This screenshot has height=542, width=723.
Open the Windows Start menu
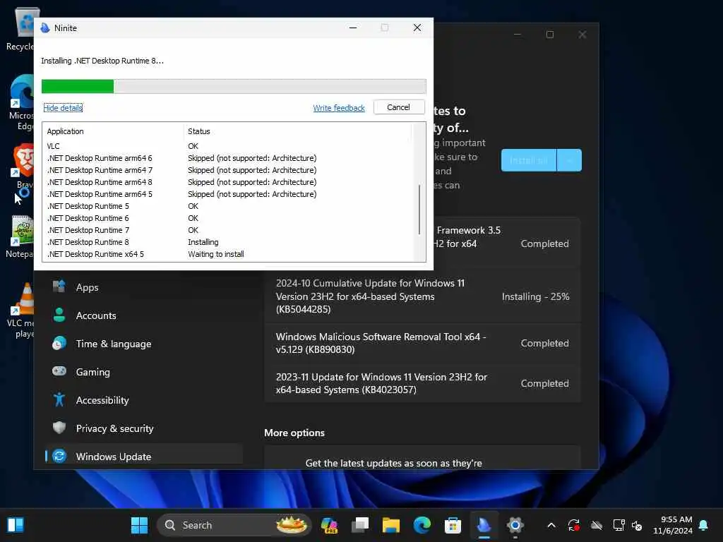point(139,525)
